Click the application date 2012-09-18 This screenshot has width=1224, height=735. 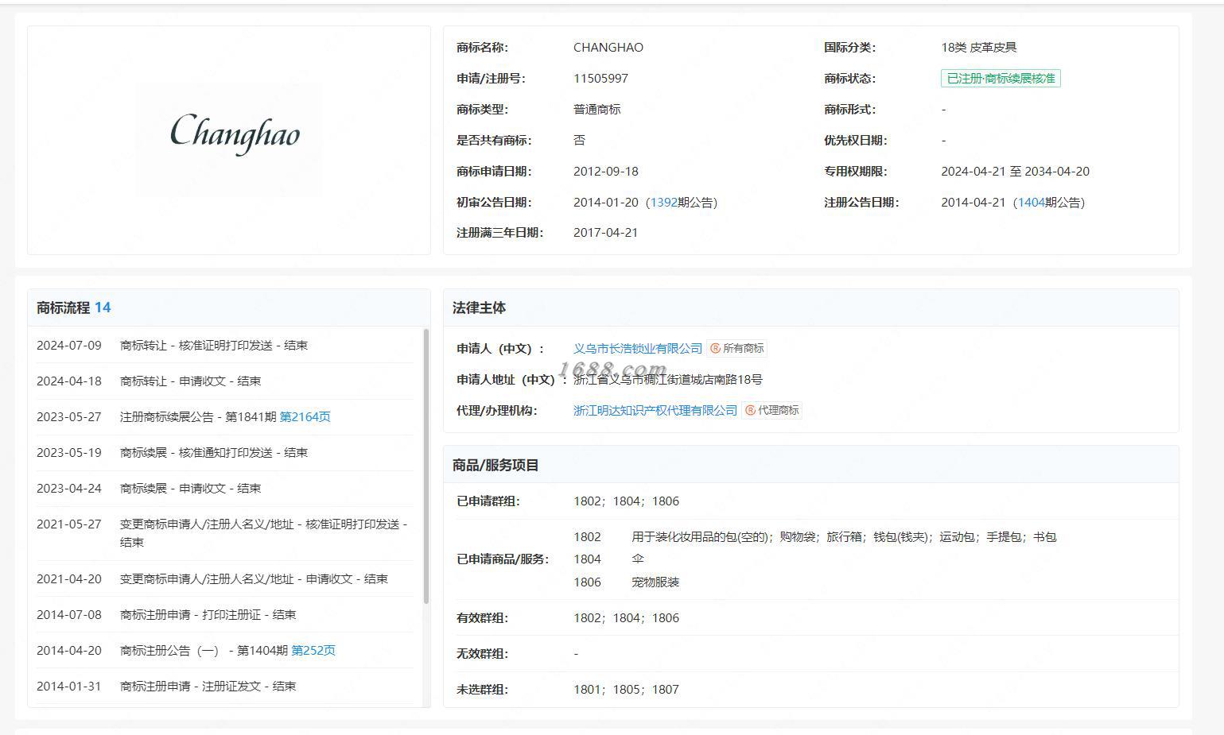606,172
